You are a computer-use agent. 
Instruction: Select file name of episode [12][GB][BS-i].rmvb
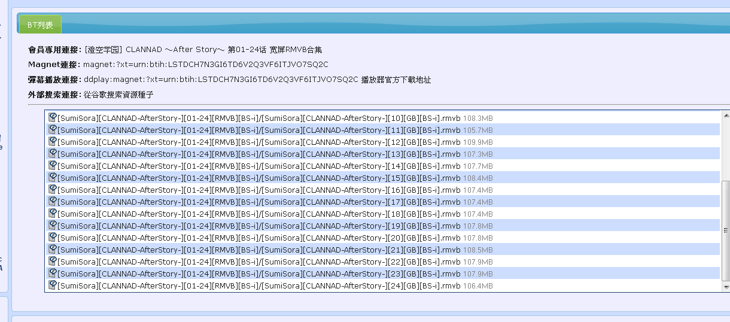[x=259, y=142]
